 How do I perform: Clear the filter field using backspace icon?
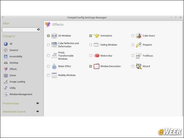[x=38, y=30]
